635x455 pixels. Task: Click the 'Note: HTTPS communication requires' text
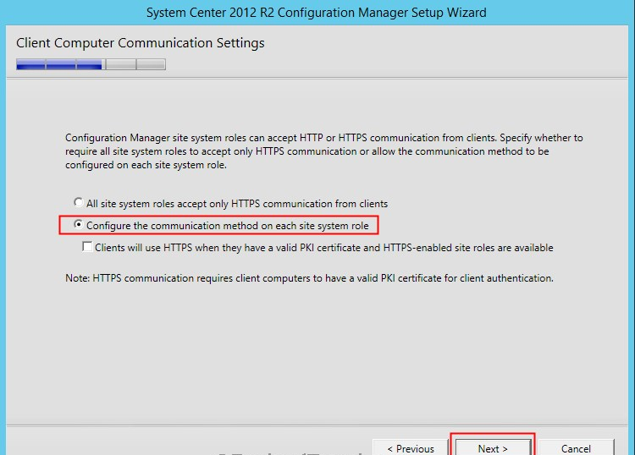(x=309, y=278)
